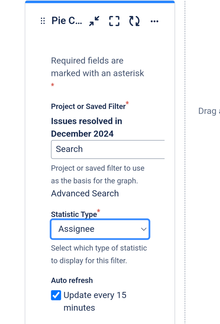Click the 'Project or saved filter to use' help text
This screenshot has width=220, height=324.
point(98,168)
